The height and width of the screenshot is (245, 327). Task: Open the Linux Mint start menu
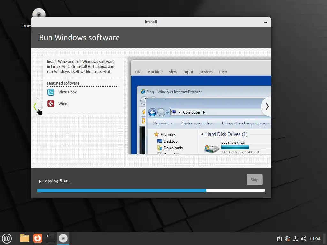point(7,238)
